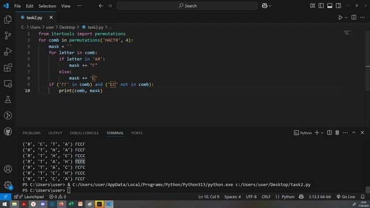The height and width of the screenshot is (208, 370).
Task: Open the File menu
Action: click(17, 6)
